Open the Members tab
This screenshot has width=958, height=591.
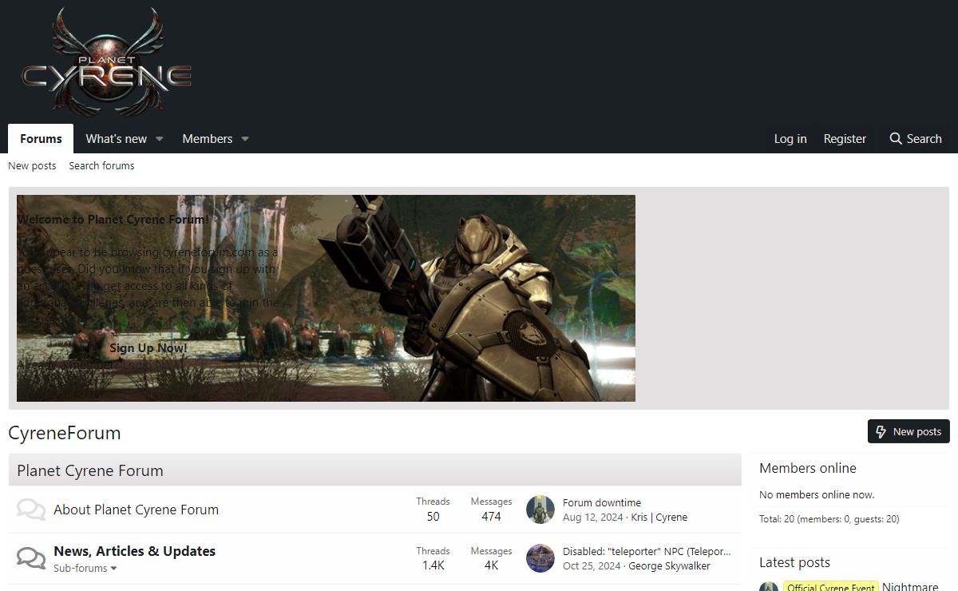[x=208, y=139]
